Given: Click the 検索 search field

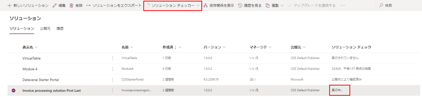Looking at the screenshot, I should [399, 5].
